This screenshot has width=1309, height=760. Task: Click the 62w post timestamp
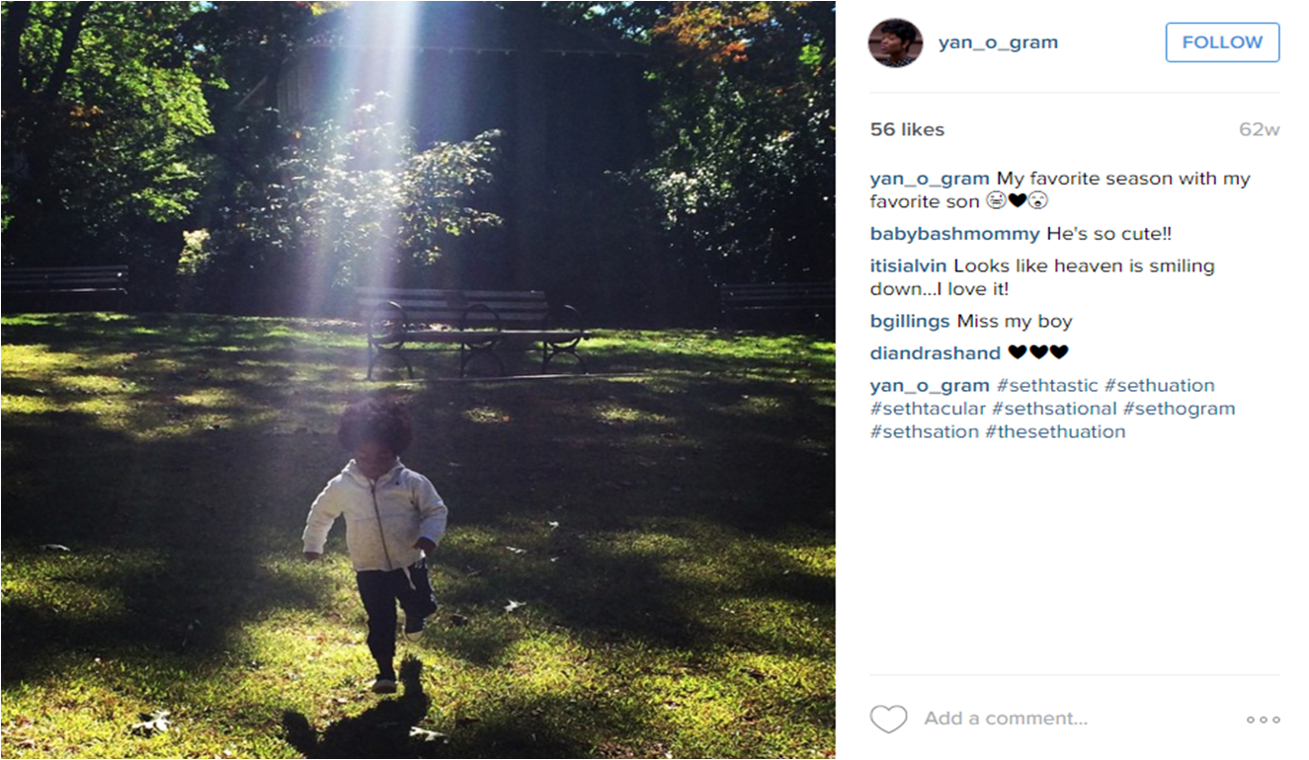(1260, 129)
